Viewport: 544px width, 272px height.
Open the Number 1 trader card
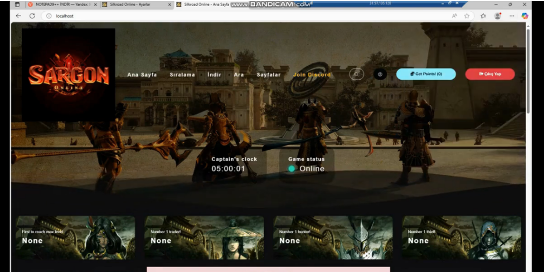click(204, 238)
